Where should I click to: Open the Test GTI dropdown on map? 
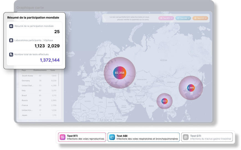point(200,18)
